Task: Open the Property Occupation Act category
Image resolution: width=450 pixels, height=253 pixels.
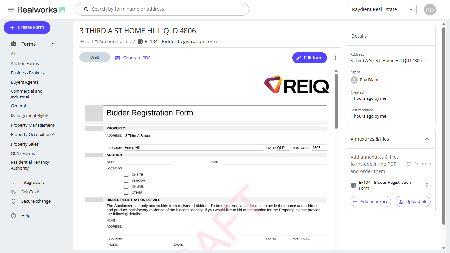Action: point(34,135)
